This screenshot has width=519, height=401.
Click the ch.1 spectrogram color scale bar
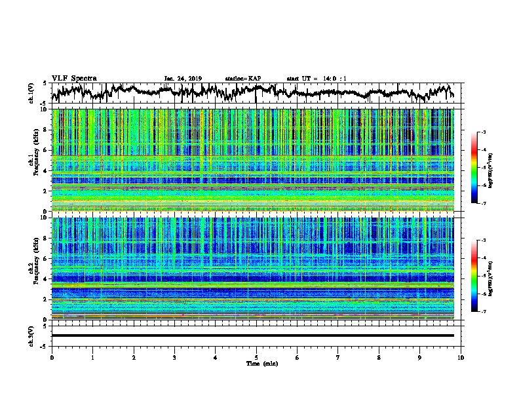point(474,168)
